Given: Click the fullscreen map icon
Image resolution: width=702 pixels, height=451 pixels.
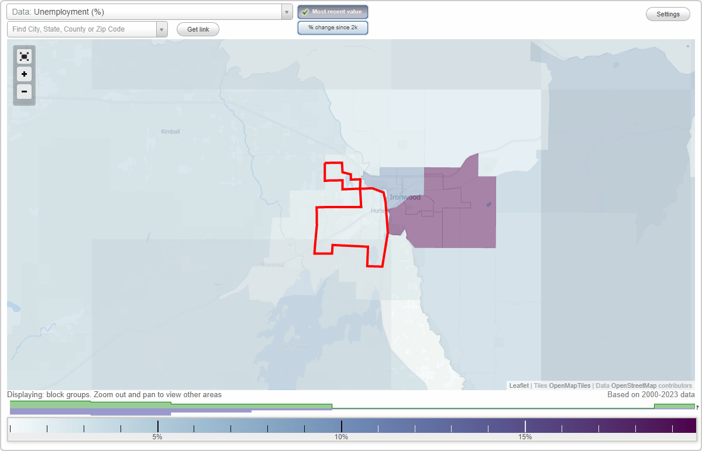Looking at the screenshot, I should [24, 57].
